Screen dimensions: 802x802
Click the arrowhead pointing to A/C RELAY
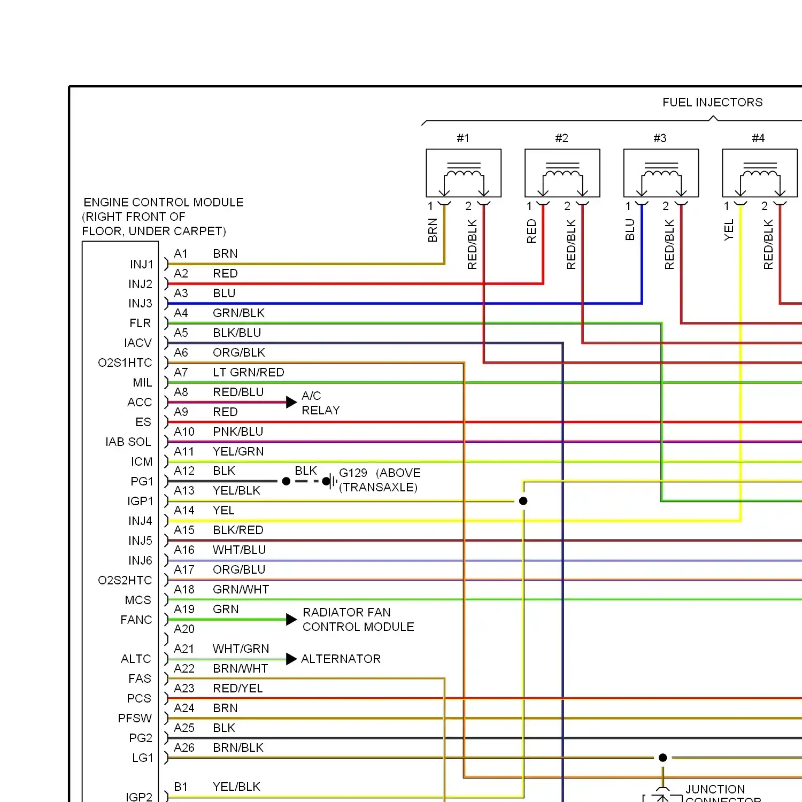pyautogui.click(x=291, y=402)
